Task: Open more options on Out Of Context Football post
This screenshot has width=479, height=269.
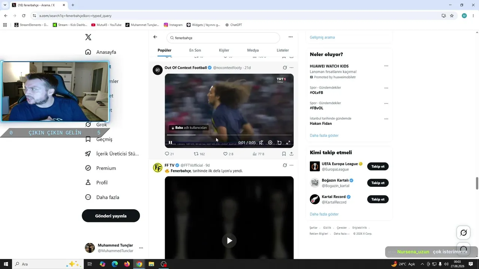Action: [x=292, y=68]
